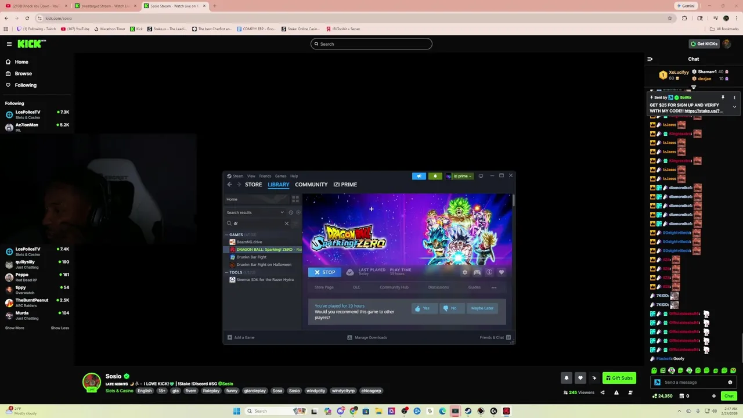Collapse the GAMES category in Steam library

(x=227, y=235)
